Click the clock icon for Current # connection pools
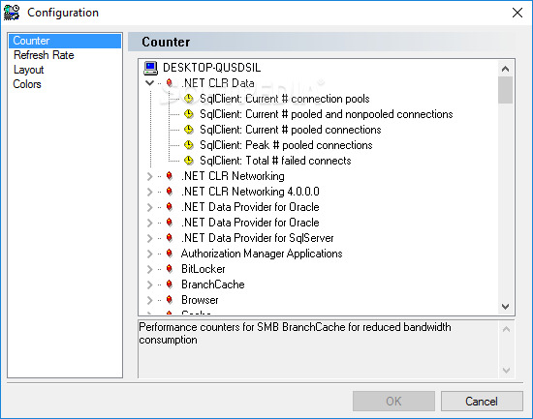The width and height of the screenshot is (533, 419). [x=189, y=99]
